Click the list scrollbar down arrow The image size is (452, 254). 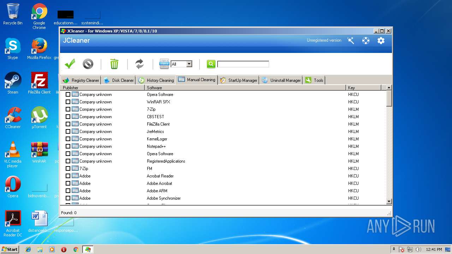[x=389, y=201]
